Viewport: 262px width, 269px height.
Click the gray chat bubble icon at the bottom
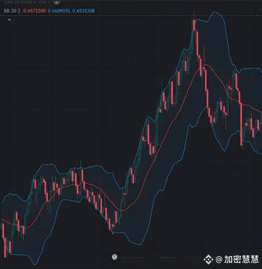click(x=114, y=257)
